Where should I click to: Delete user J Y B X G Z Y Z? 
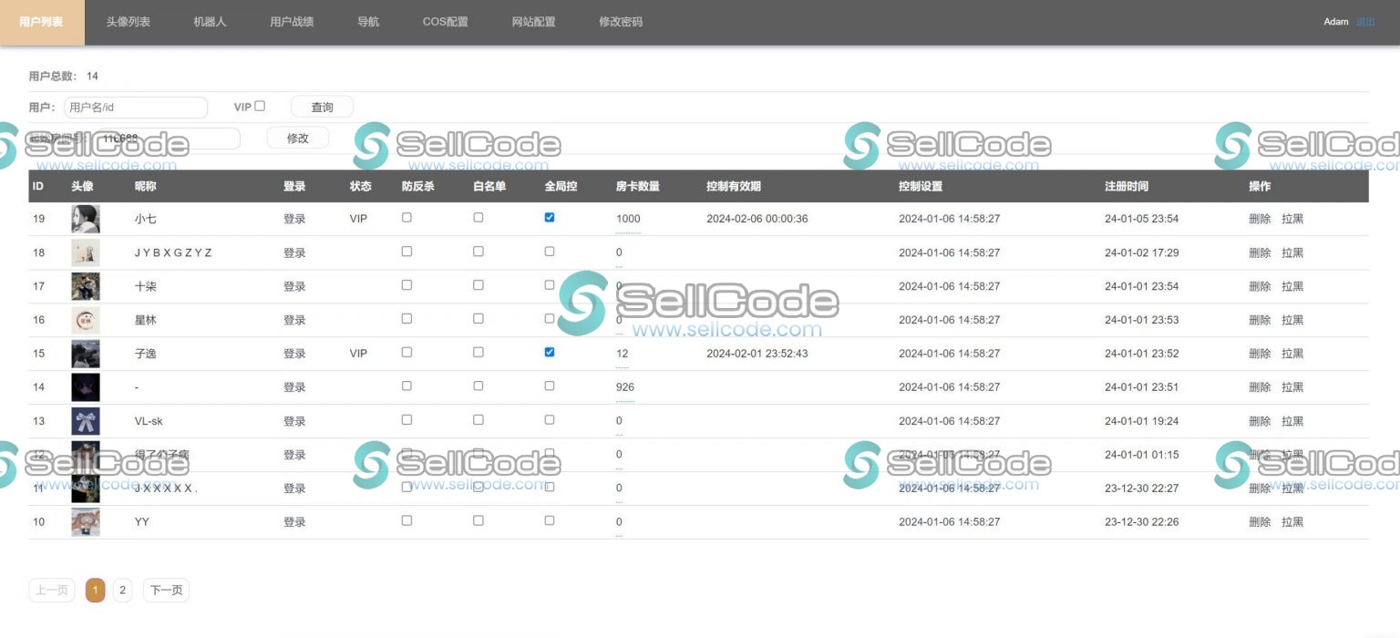click(1260, 253)
